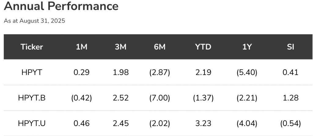
Task: Click the Annual Performance heading
Action: [61, 6]
